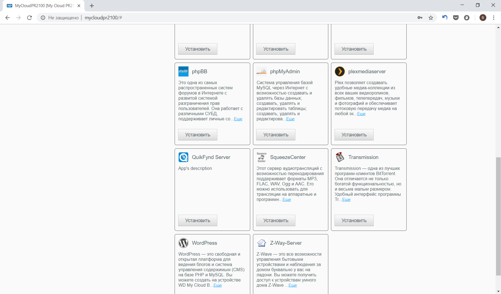This screenshot has height=294, width=501.
Task: Expand WordPress description via Еще link
Action: [218, 285]
